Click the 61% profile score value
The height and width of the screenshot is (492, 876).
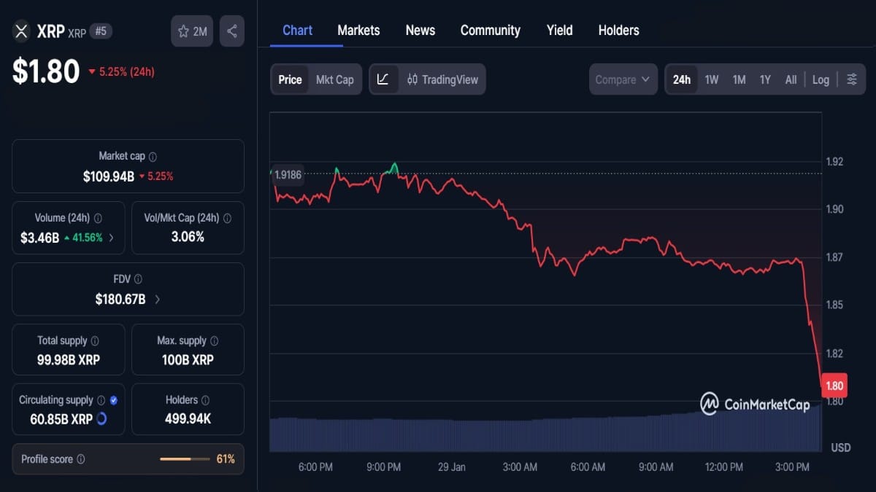226,459
